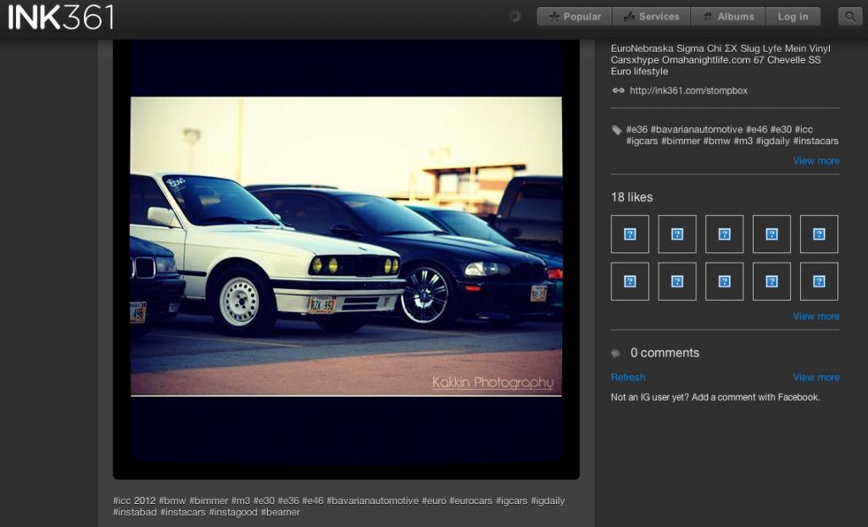Open last liker avatar in top row
Screen dimensions: 868x527
tap(819, 234)
